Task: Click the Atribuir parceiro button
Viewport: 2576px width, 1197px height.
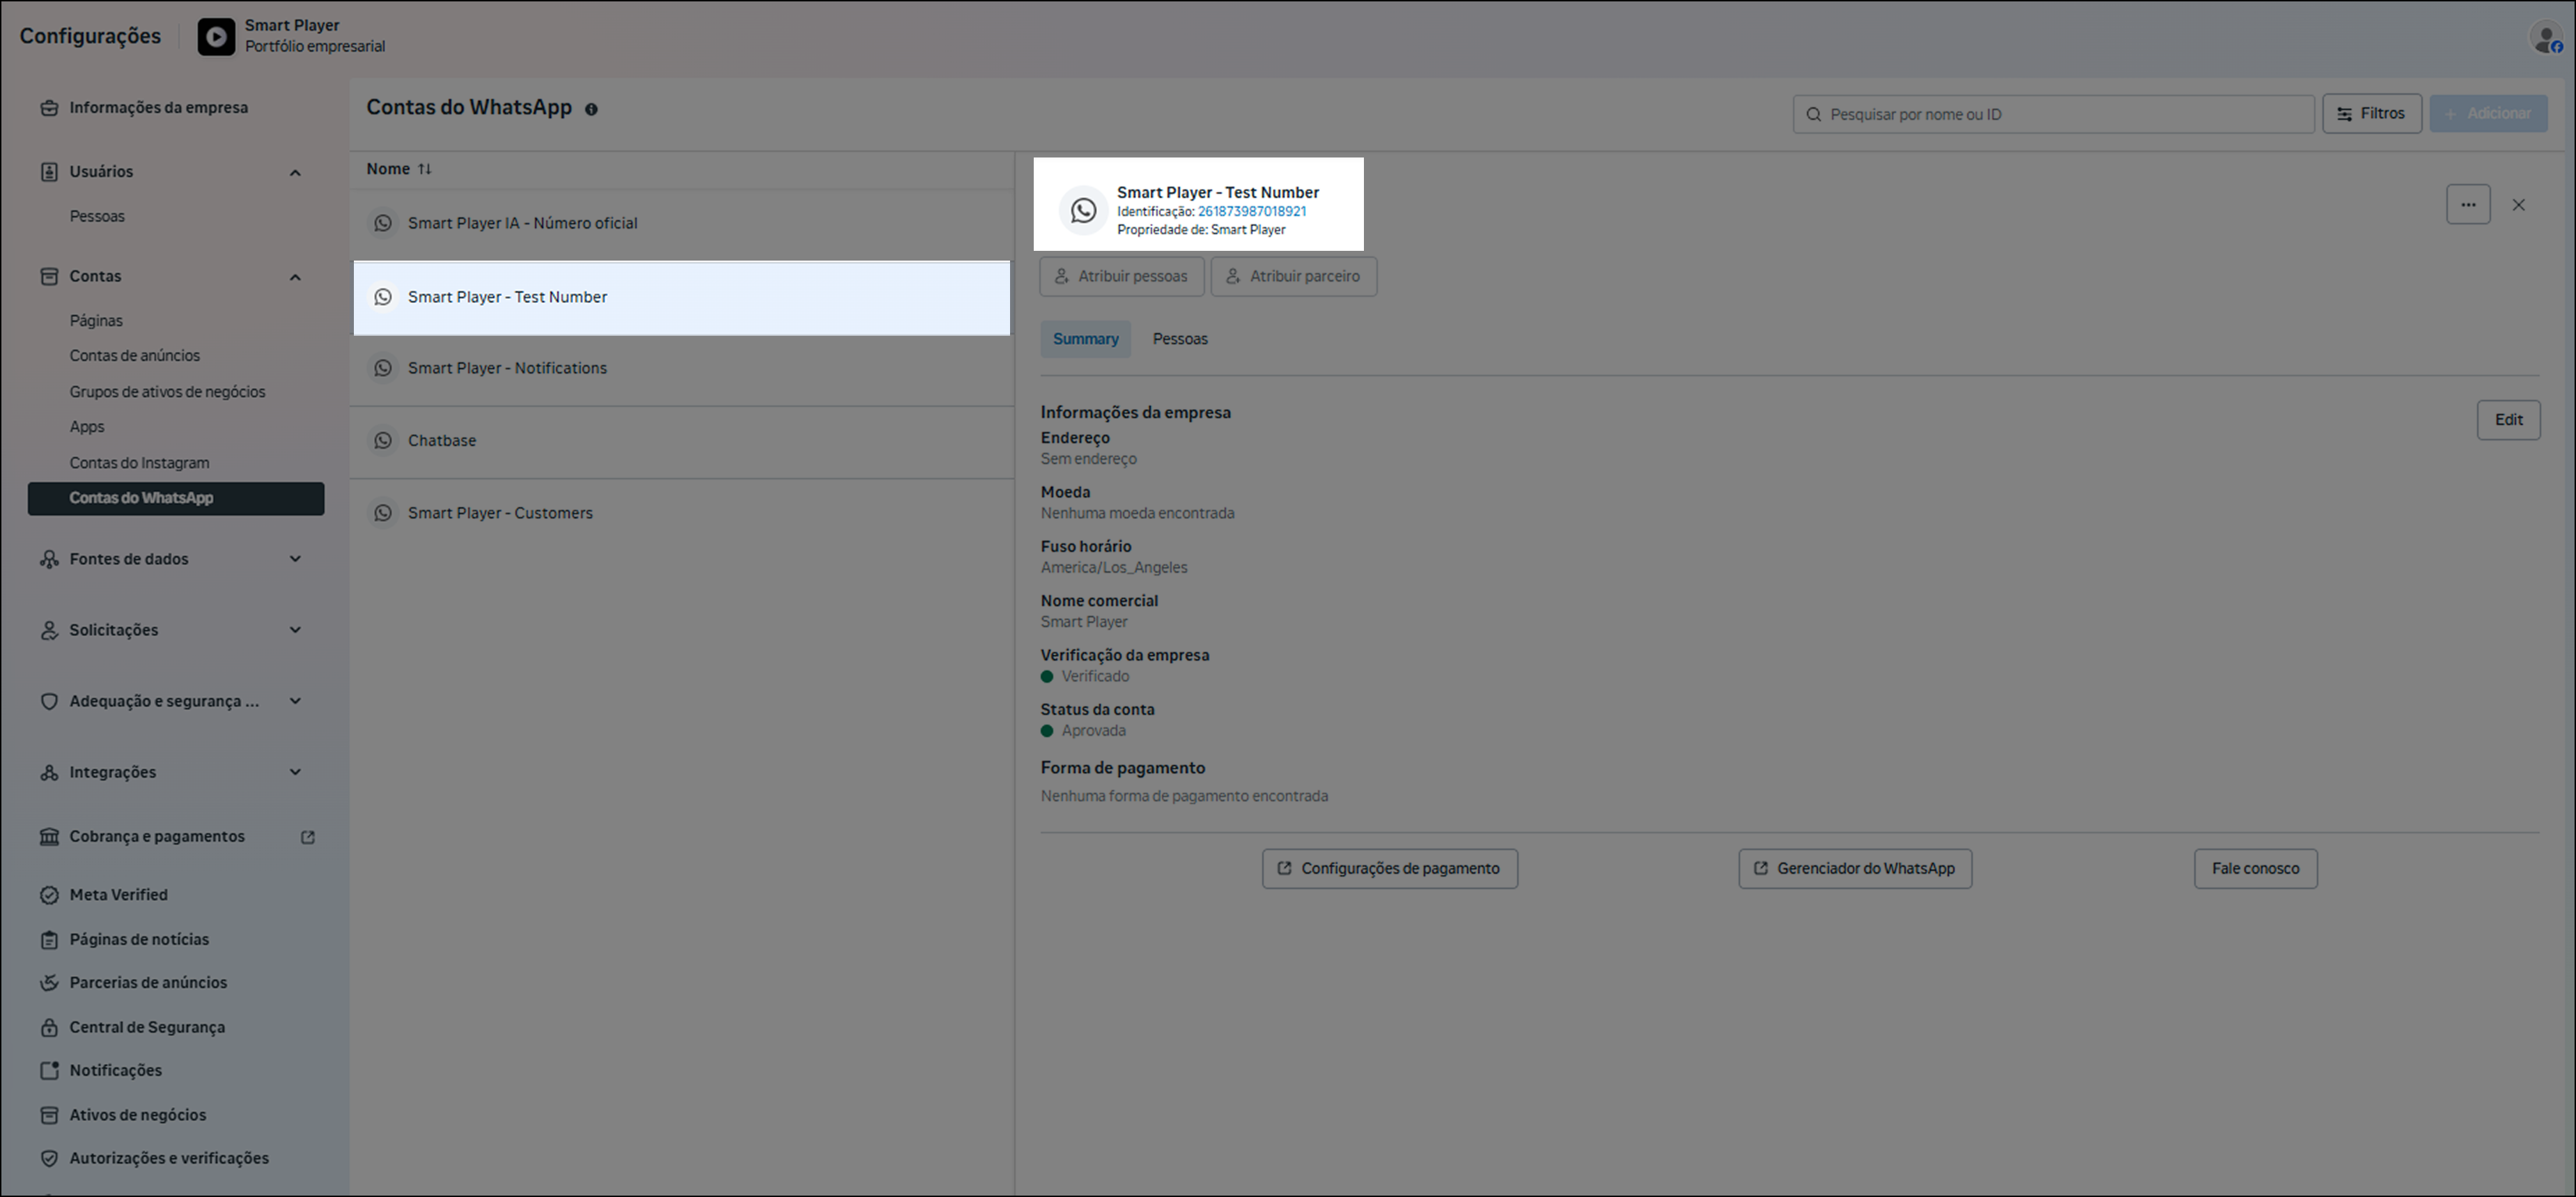Action: (1293, 276)
